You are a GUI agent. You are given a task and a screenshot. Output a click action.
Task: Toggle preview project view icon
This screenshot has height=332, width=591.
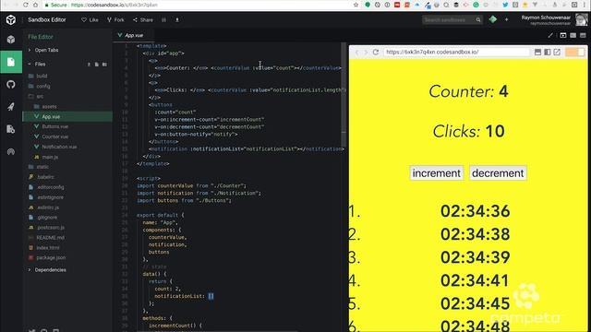[x=548, y=52]
